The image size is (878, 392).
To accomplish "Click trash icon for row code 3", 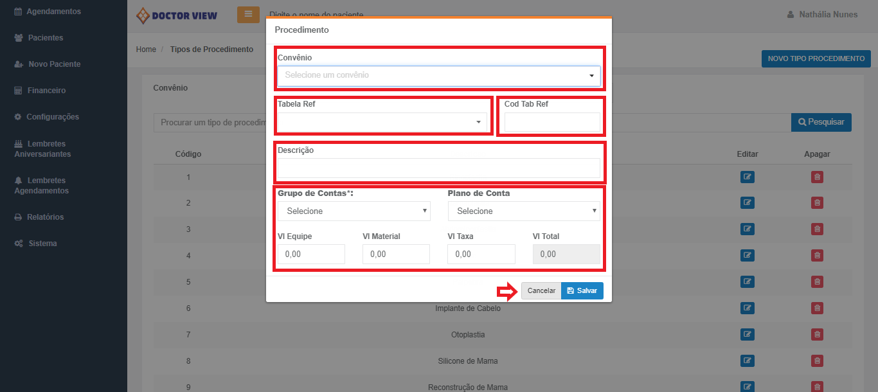I will (817, 229).
